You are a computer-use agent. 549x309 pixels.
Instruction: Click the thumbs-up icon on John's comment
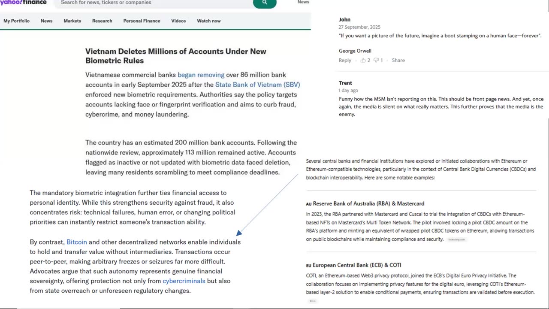[363, 60]
